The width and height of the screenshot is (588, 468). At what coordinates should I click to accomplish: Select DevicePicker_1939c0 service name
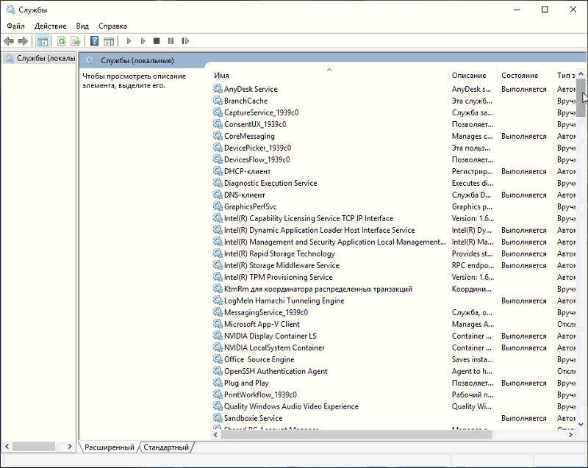[x=258, y=148]
